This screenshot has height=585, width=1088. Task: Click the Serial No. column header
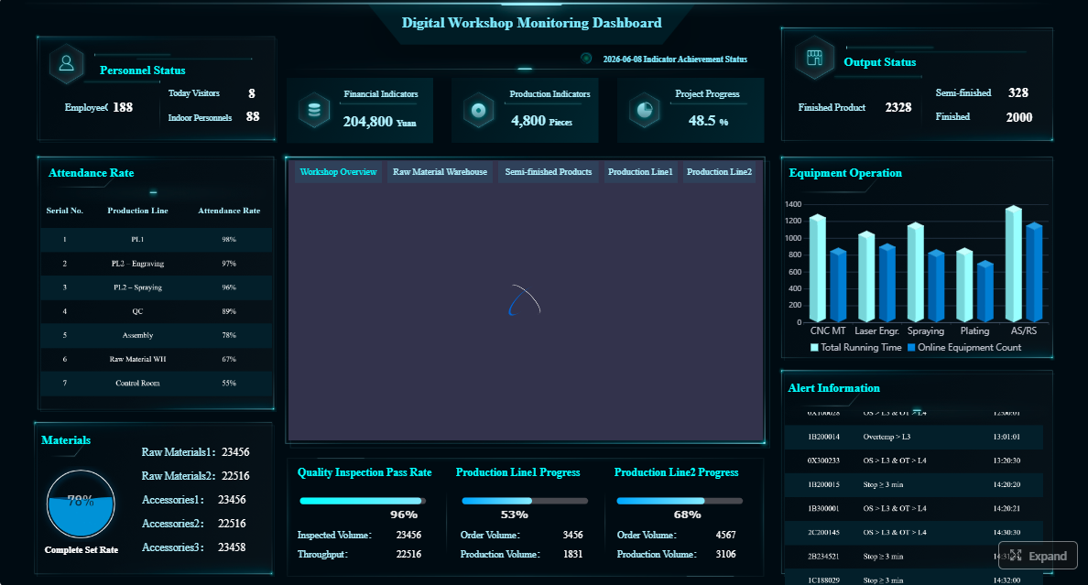pyautogui.click(x=64, y=211)
